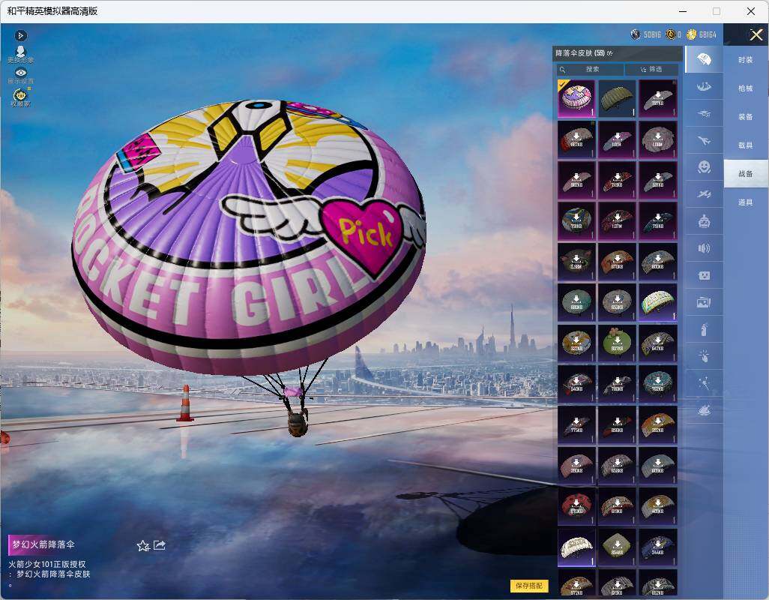Download the orange 670KB parachute skin
769x600 pixels.
pyautogui.click(x=617, y=262)
